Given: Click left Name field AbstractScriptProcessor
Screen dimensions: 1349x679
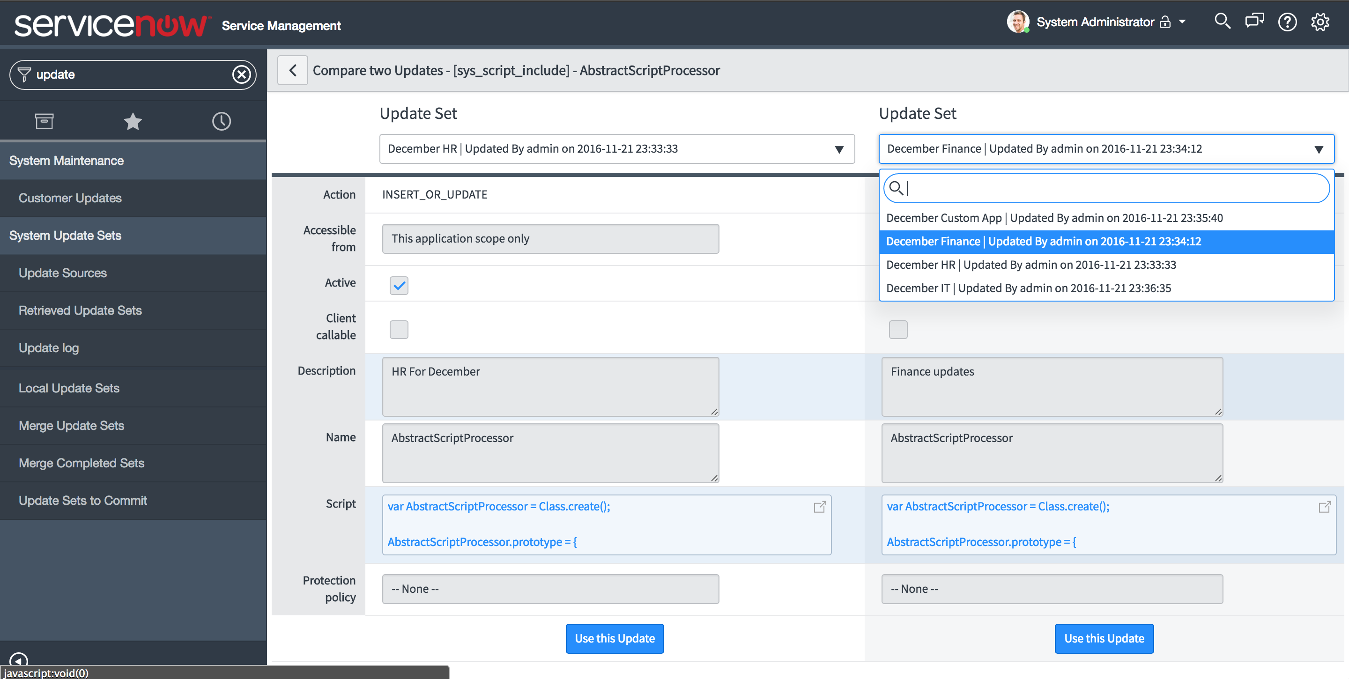Looking at the screenshot, I should [550, 453].
